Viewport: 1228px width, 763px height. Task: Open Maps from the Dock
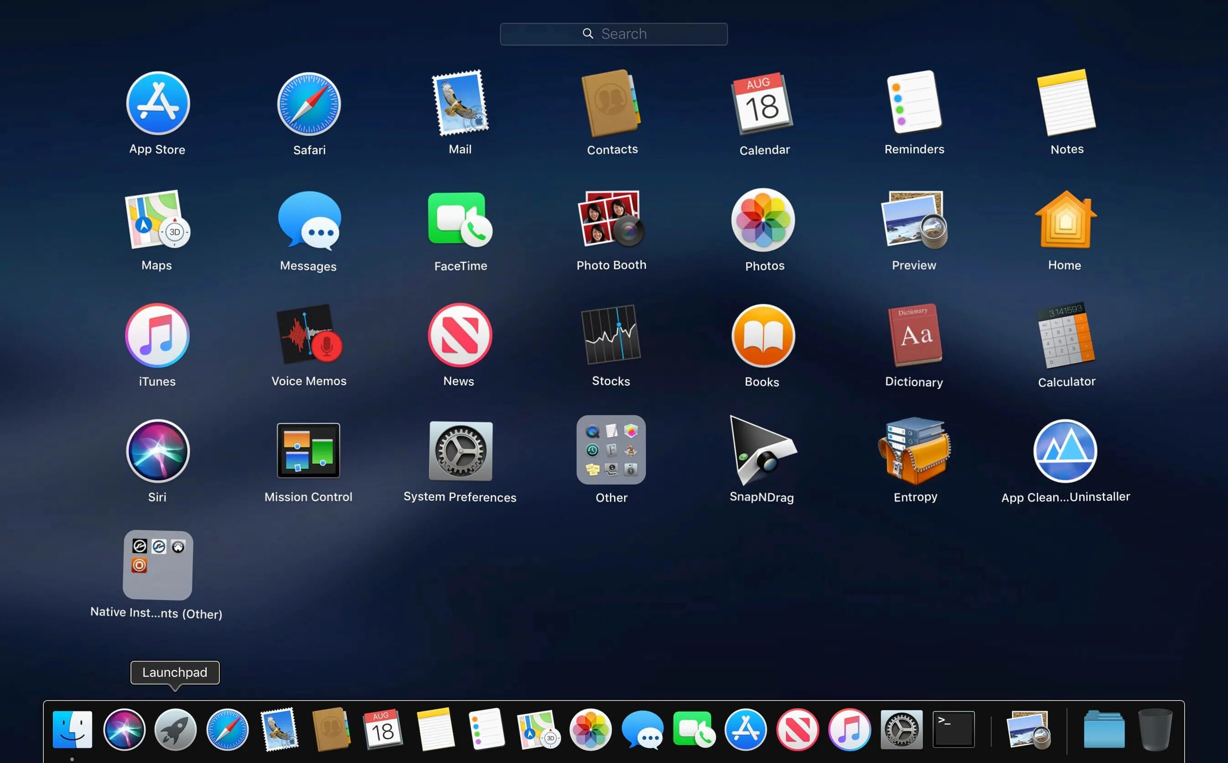click(x=539, y=730)
